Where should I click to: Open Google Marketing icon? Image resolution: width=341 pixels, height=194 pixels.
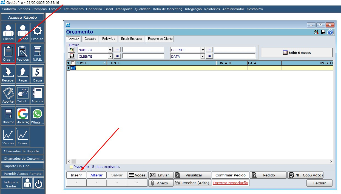coord(23,116)
